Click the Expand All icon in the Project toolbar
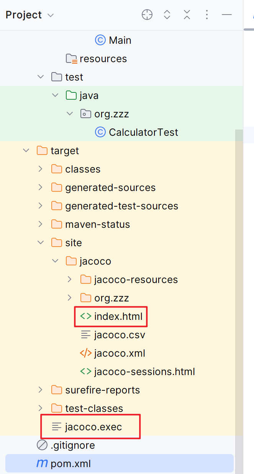 click(x=167, y=15)
